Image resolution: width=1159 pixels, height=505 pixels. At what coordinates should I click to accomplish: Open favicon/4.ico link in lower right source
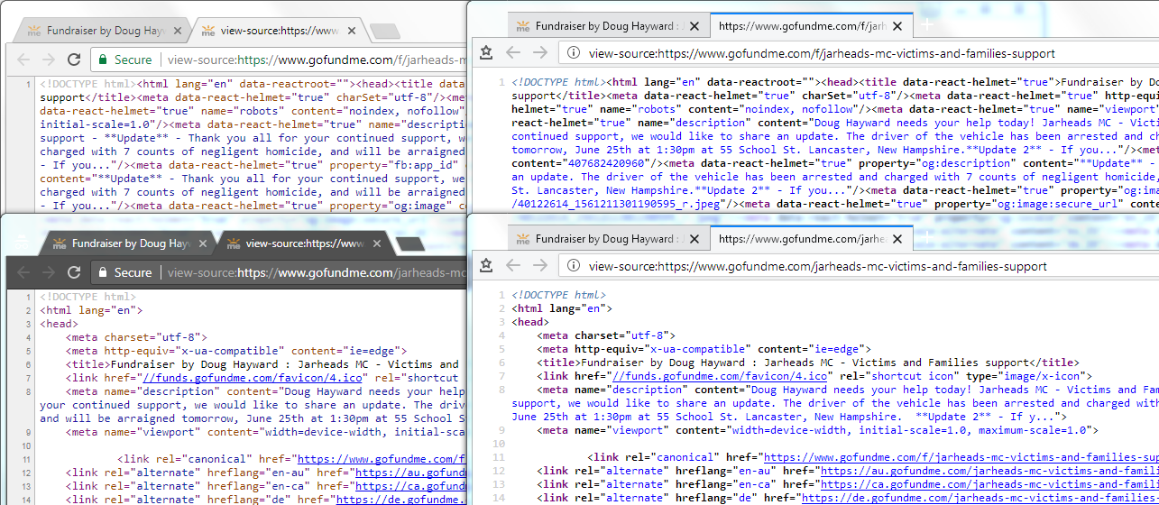(720, 376)
